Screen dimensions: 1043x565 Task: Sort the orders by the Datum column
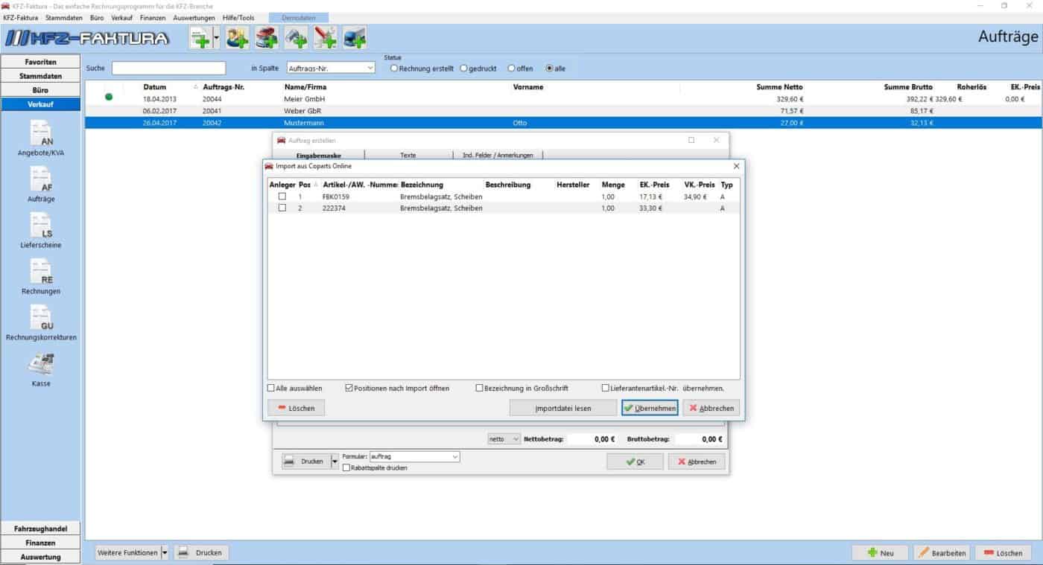click(154, 87)
